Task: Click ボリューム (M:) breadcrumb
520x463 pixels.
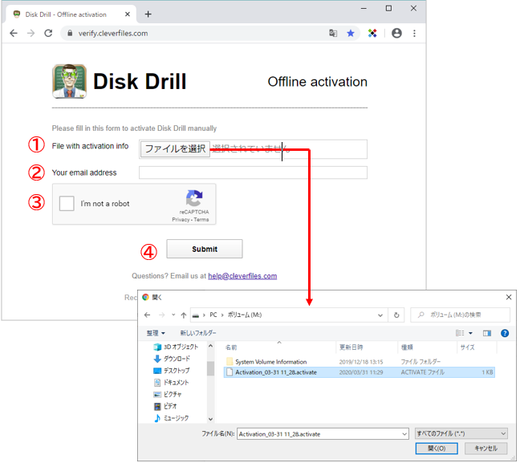Action: [245, 315]
